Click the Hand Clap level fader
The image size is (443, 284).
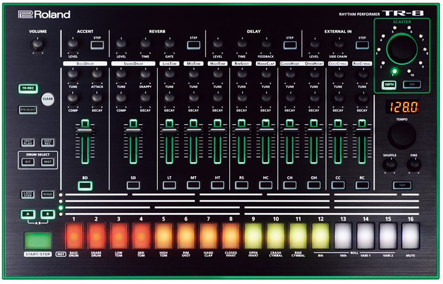point(266,129)
